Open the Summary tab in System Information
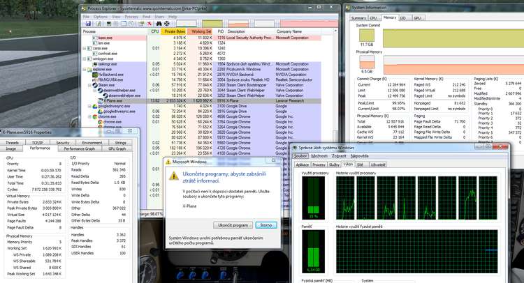The image size is (524, 283). coord(358,18)
